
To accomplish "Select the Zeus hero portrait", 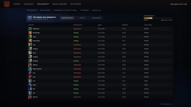I will pos(30,53).
